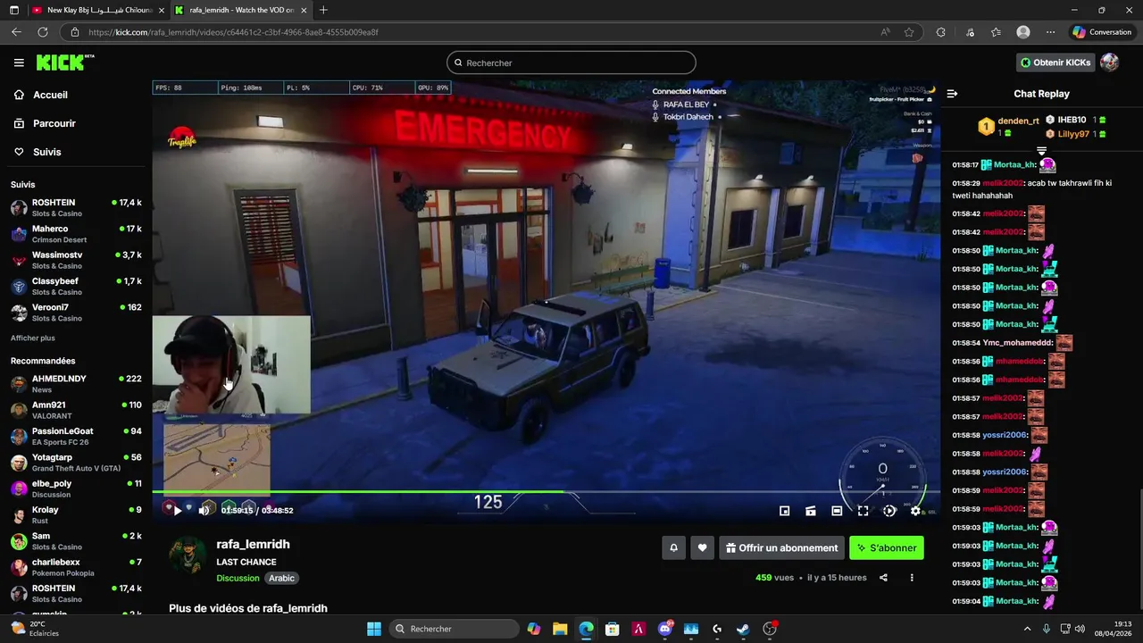Click Obtenir KICKs button
Viewport: 1143px width, 643px height.
1055,63
